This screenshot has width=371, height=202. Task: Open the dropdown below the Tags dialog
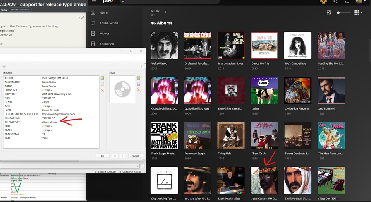click(138, 166)
